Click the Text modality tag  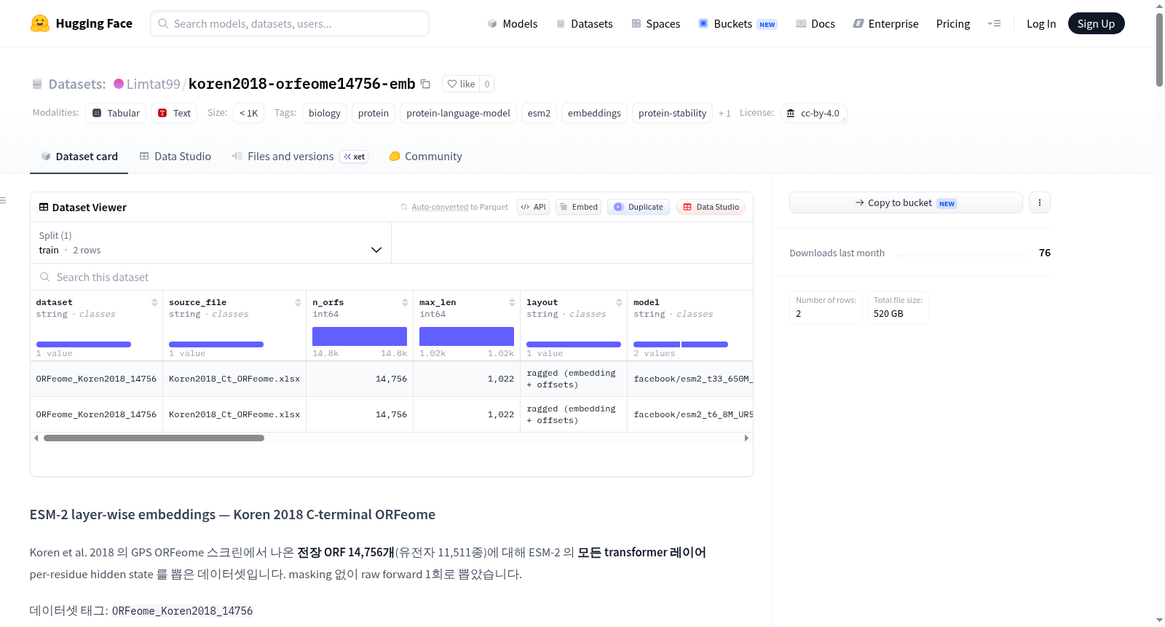[174, 113]
